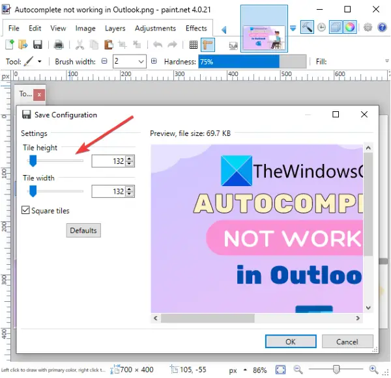Click the Tile width slider handle
This screenshot has height=378, width=391.
[x=33, y=191]
